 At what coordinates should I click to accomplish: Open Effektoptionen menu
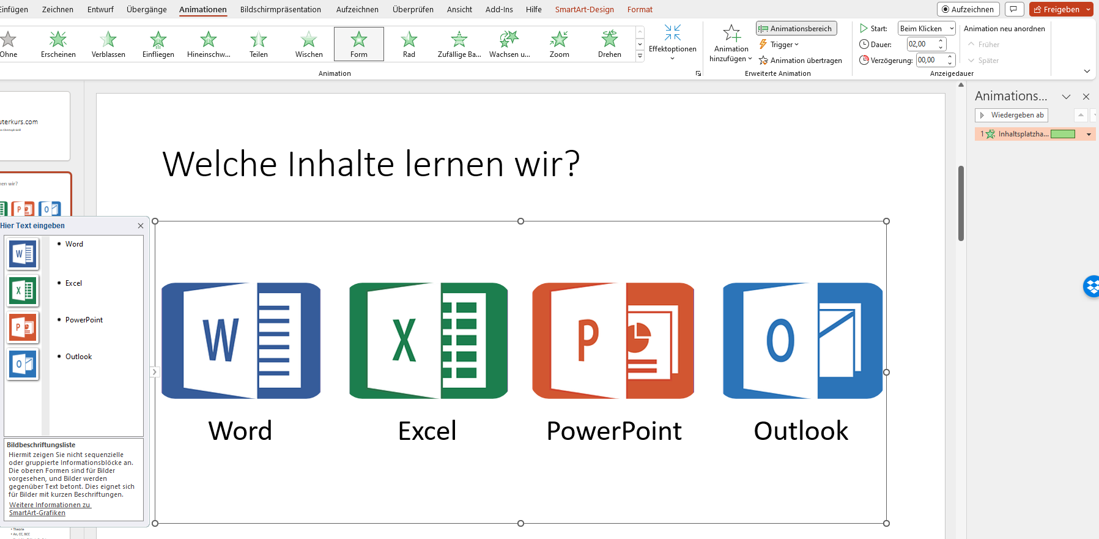pyautogui.click(x=672, y=42)
